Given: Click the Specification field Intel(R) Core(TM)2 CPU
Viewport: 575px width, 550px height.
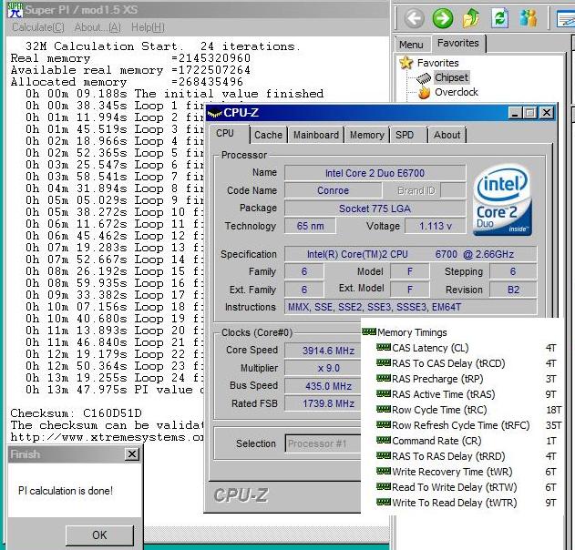Looking at the screenshot, I should [x=410, y=254].
